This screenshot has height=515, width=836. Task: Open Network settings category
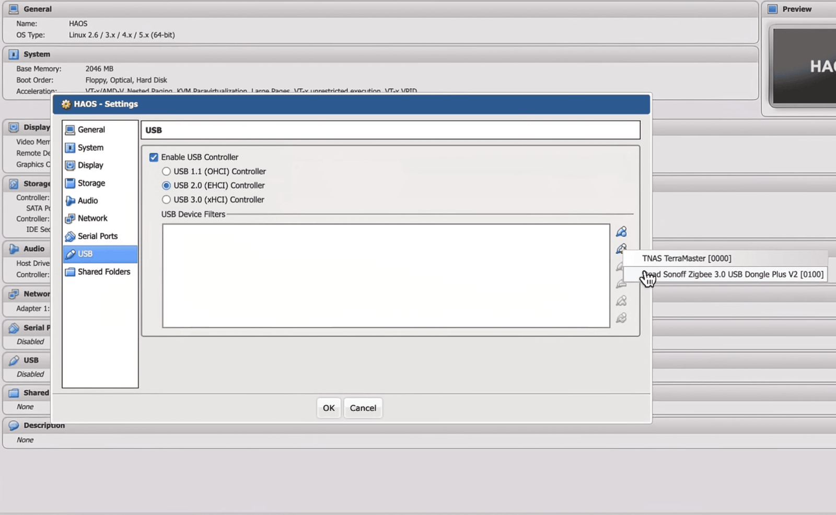pos(100,218)
